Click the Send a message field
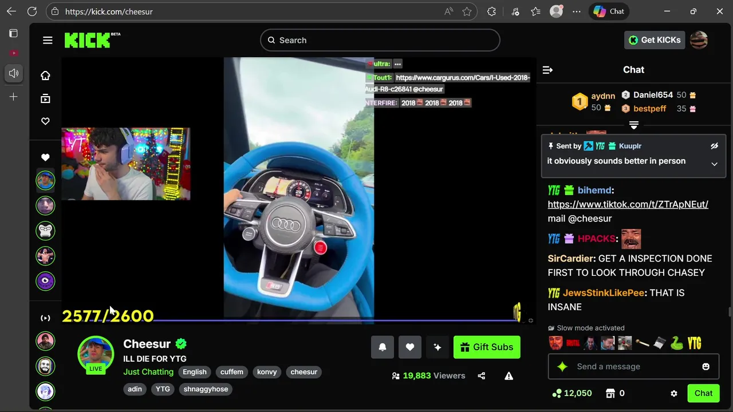Viewport: 733px width, 412px height. point(633,367)
